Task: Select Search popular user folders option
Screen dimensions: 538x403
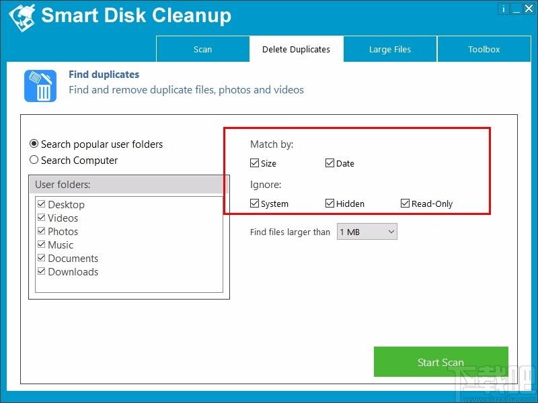Action: 96,144
